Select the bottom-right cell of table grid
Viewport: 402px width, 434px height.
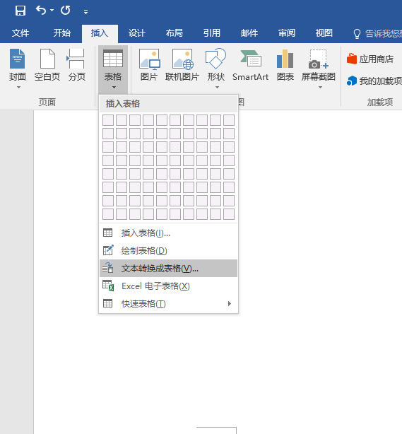[x=229, y=214]
